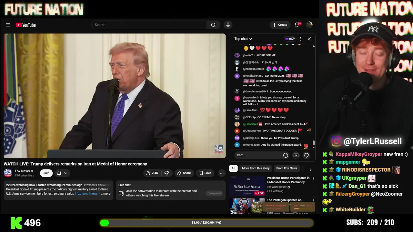Viewport: 413px width, 232px height.
Task: Expand the Top chat dropdown
Action: click(x=243, y=39)
